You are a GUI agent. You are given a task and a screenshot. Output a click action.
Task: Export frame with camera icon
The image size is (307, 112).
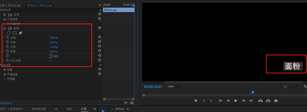tap(276, 101)
